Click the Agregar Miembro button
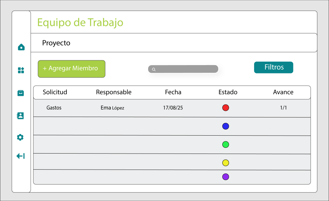This screenshot has height=201, width=329. 72,69
